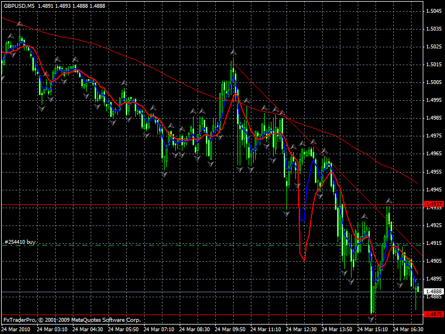
Task: Click the white 1.4888 current price tag
Action: 433,291
